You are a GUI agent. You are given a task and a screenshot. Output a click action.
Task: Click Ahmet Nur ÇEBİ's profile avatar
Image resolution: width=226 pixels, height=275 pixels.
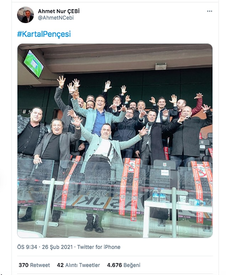25,15
